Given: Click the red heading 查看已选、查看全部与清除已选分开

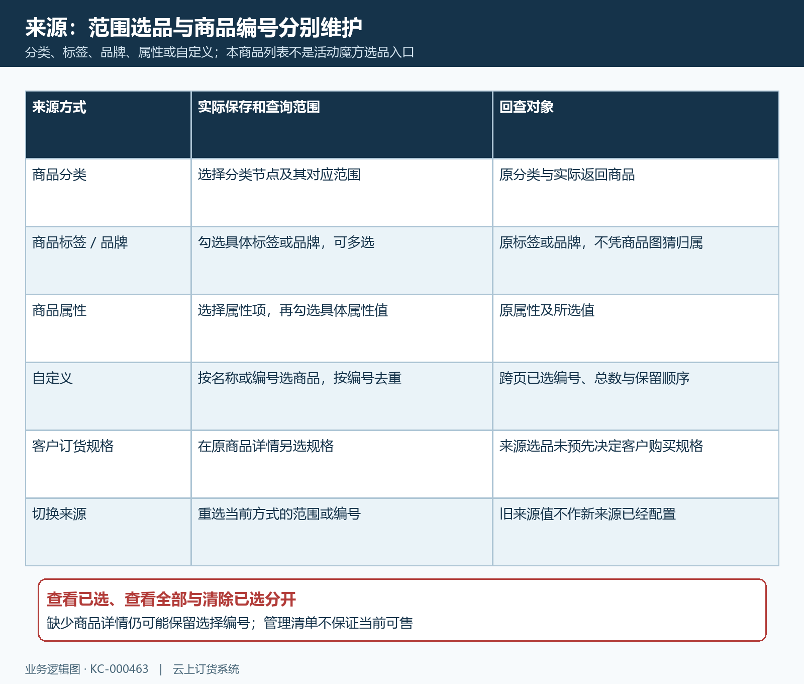Looking at the screenshot, I should pos(171,600).
